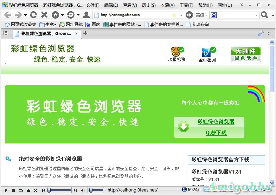Adjust the volume slider in status bar
The image size is (276, 195).
[95, 190]
